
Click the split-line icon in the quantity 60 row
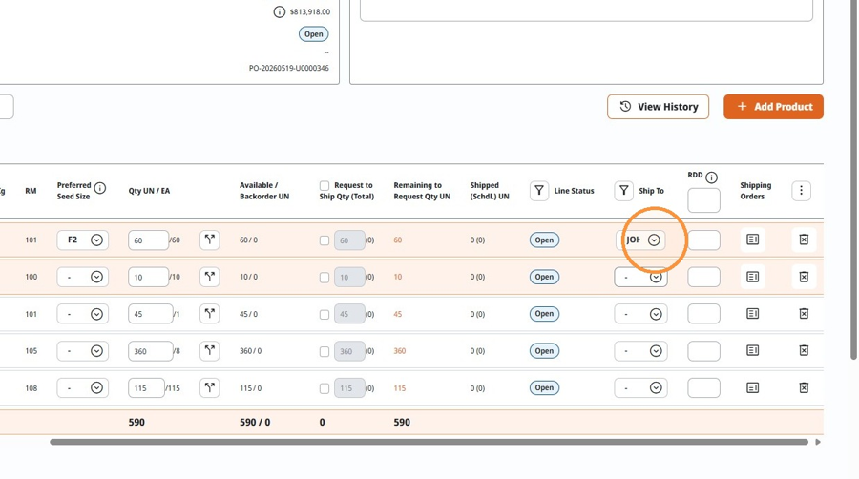(209, 239)
